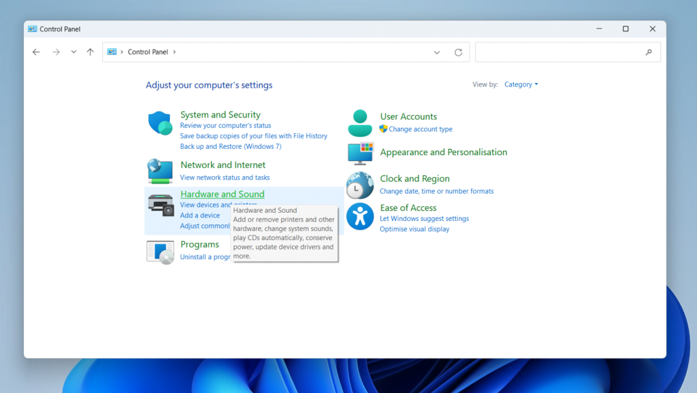
Task: Click the Hardware and Sound heading
Action: (x=222, y=194)
